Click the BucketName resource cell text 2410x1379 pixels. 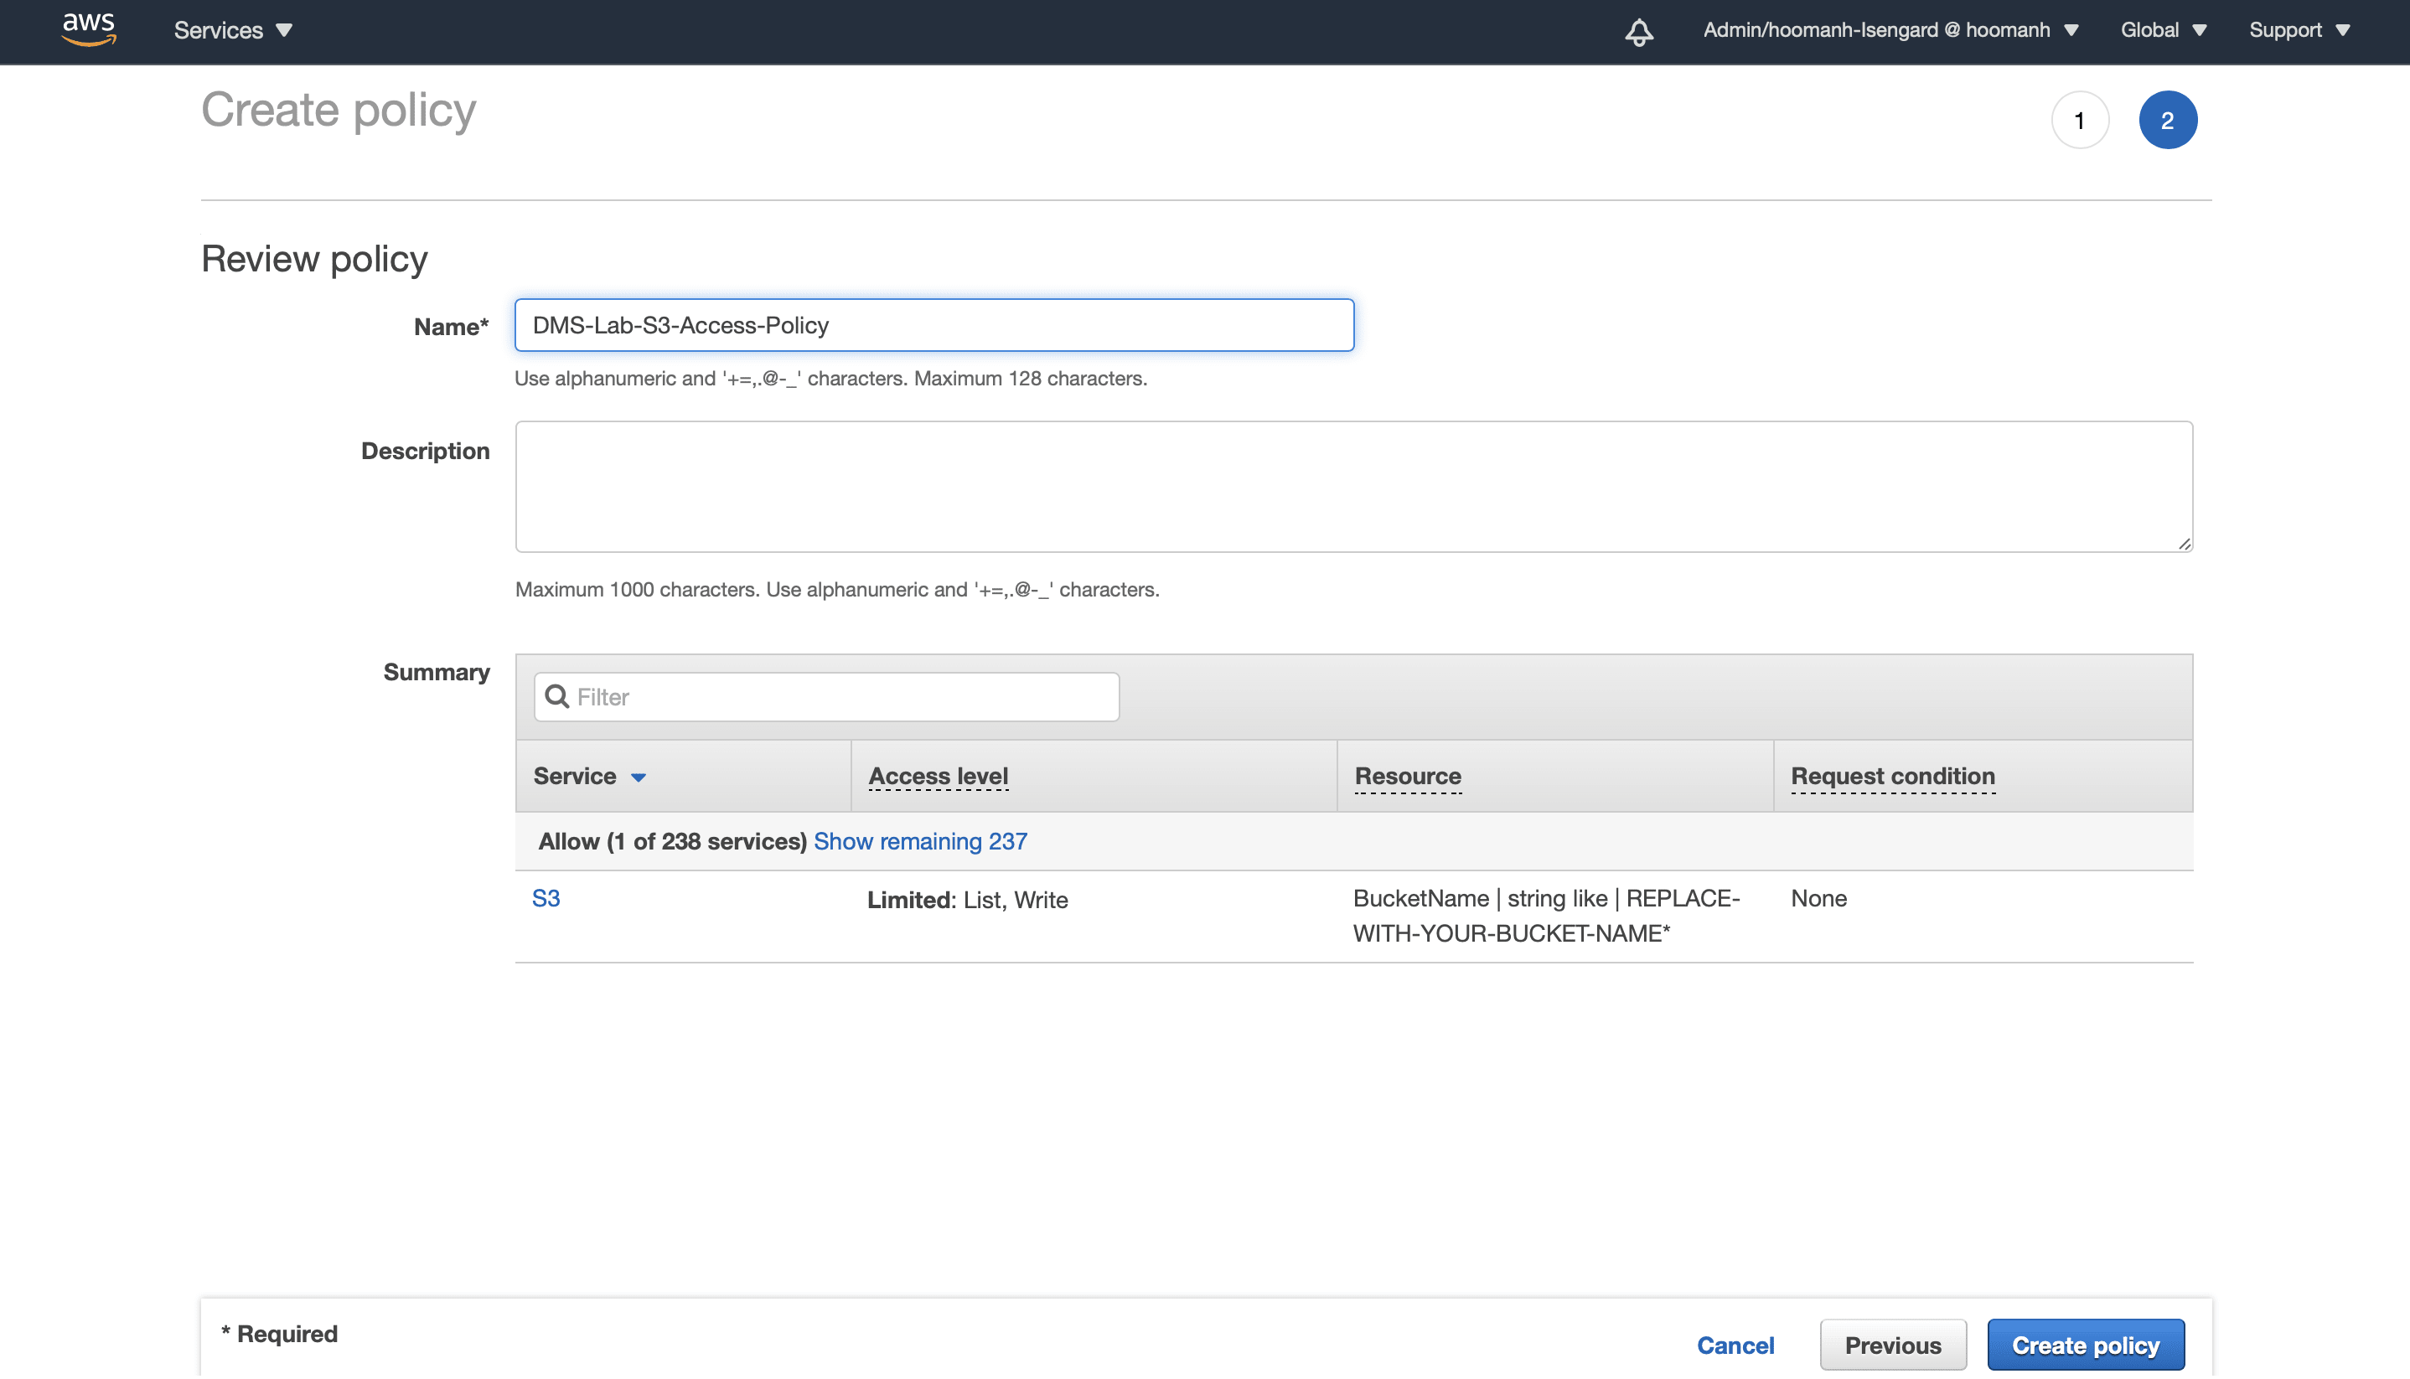click(x=1546, y=916)
